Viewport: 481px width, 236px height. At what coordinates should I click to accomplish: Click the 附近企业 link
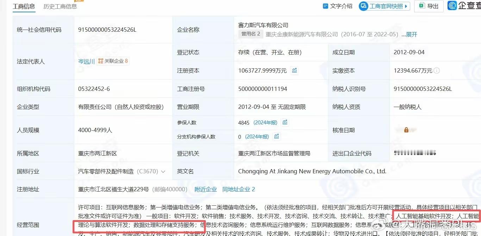[205, 189]
